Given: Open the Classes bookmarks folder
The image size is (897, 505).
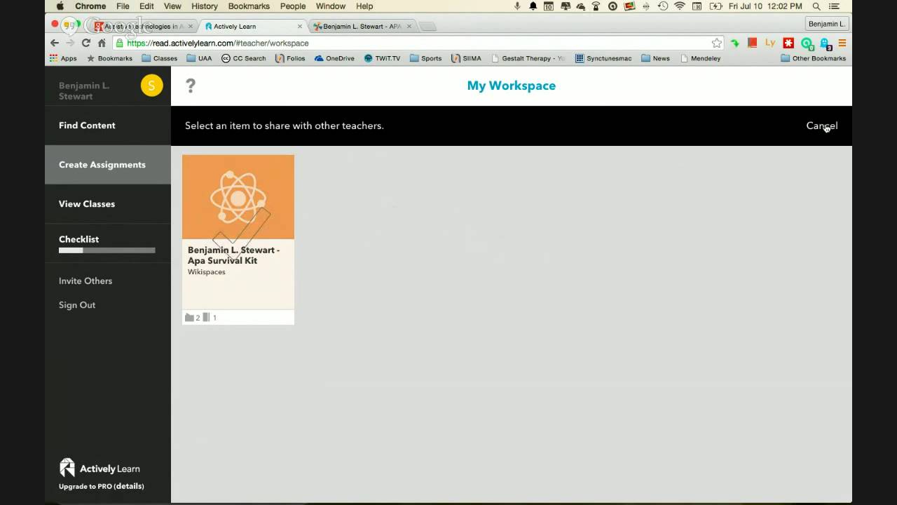Looking at the screenshot, I should point(159,58).
